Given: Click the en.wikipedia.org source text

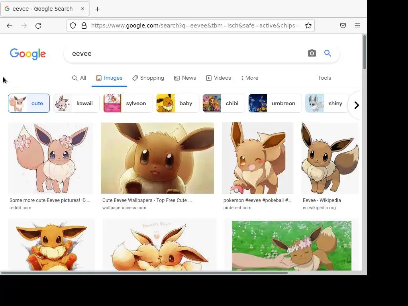Looking at the screenshot, I should click(x=319, y=208).
